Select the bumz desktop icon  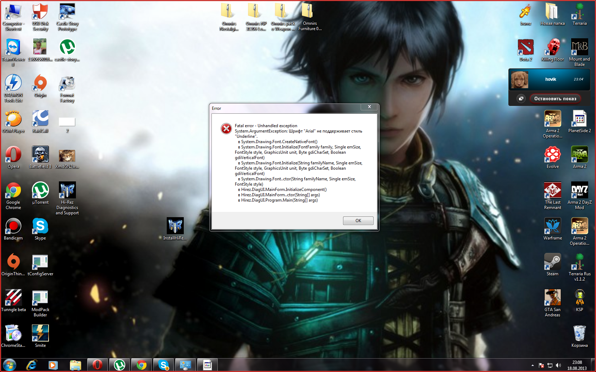[526, 15]
